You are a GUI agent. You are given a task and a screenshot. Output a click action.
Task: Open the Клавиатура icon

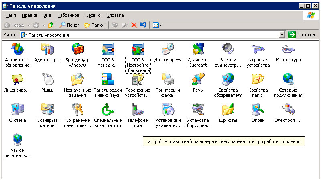pos(288,49)
